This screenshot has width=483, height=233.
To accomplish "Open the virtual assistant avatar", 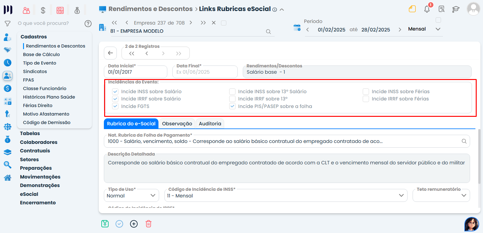I will coord(472,224).
